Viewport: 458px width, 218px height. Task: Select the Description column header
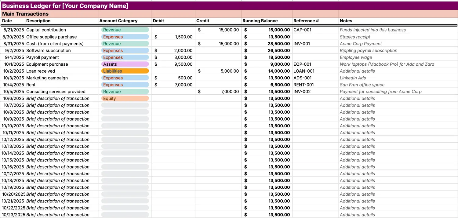(x=62, y=21)
